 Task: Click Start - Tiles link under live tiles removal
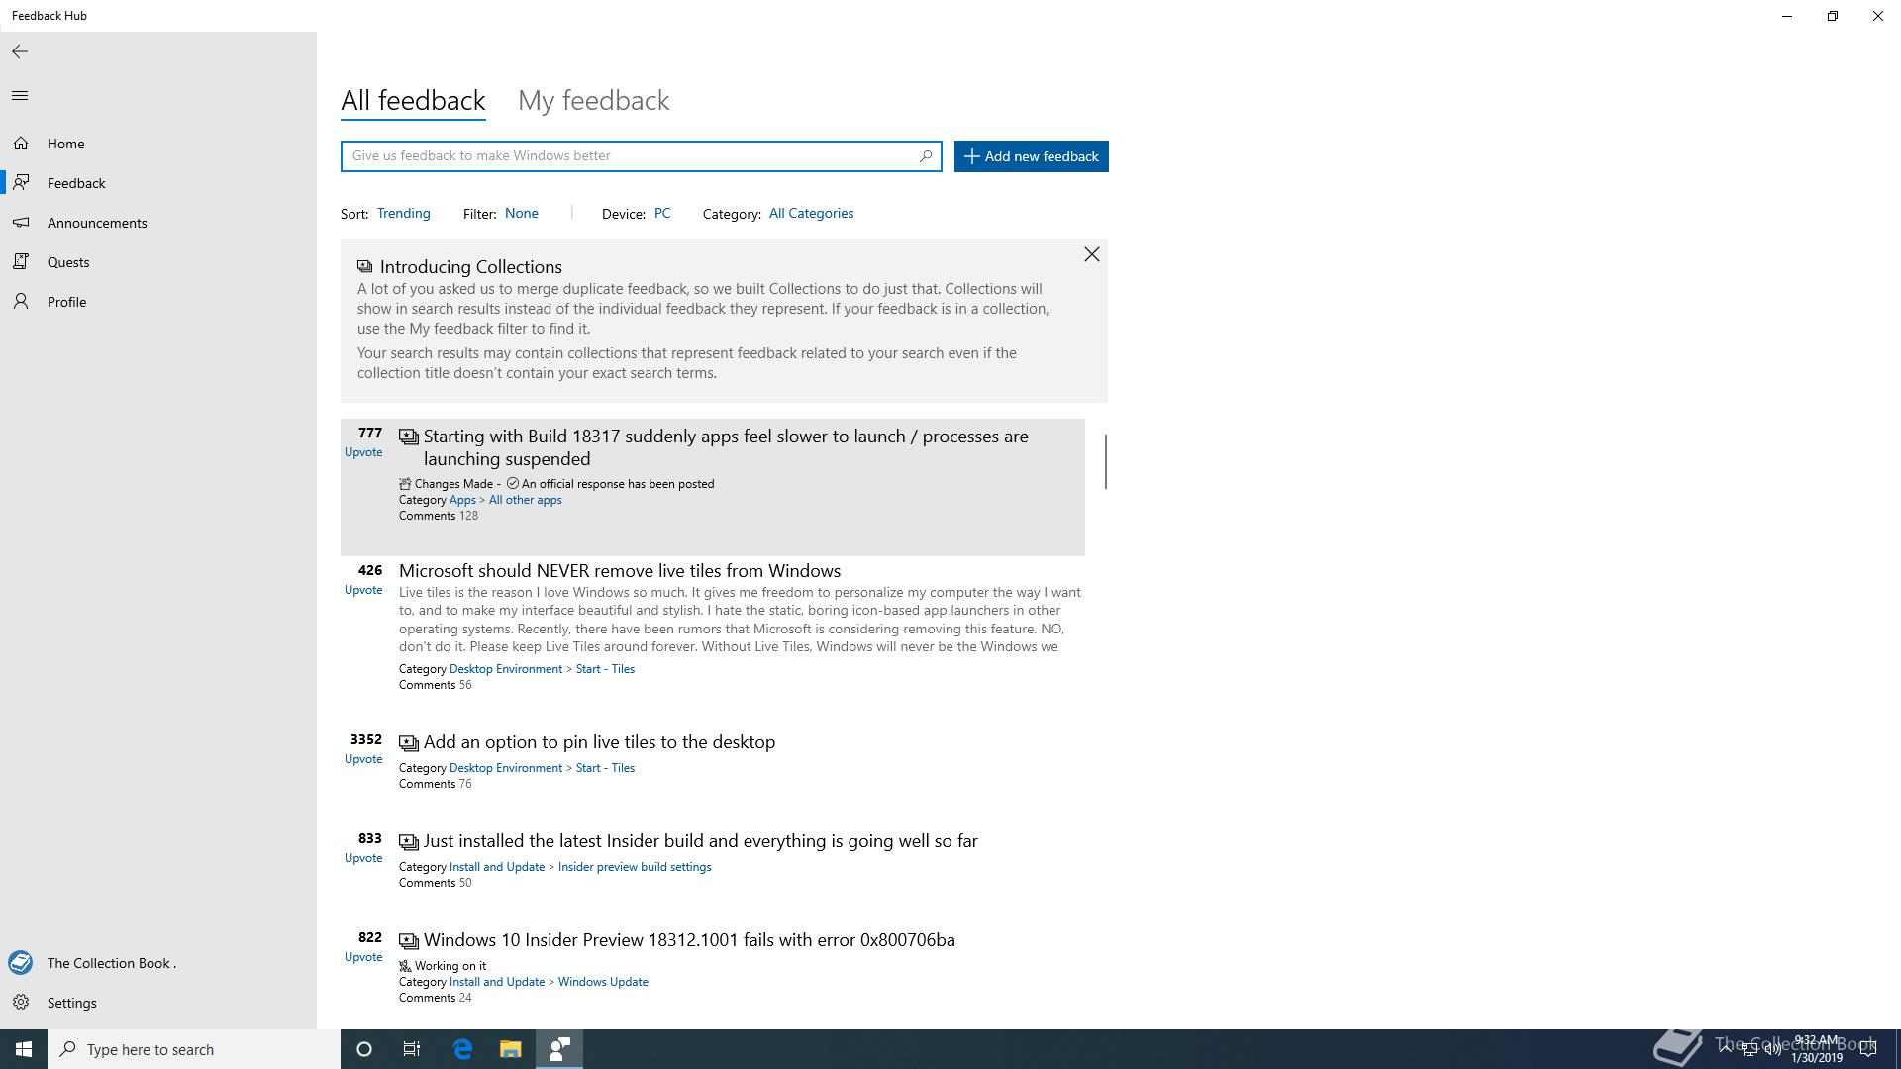(605, 669)
